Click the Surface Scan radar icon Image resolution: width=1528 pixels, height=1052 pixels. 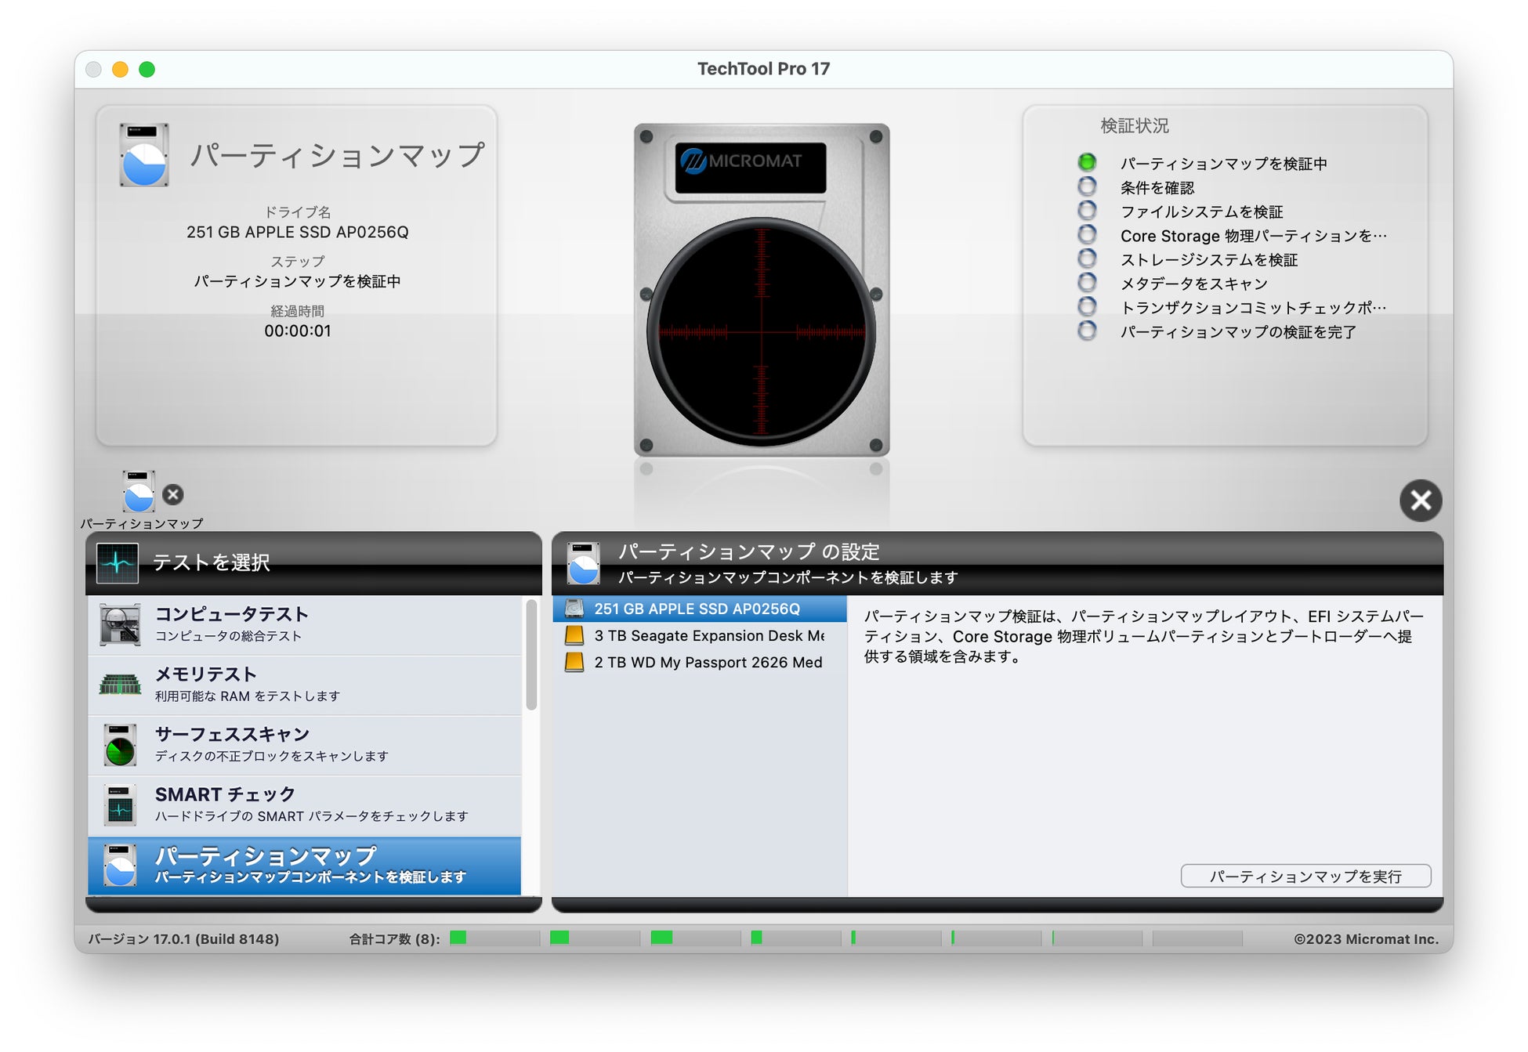pos(120,745)
